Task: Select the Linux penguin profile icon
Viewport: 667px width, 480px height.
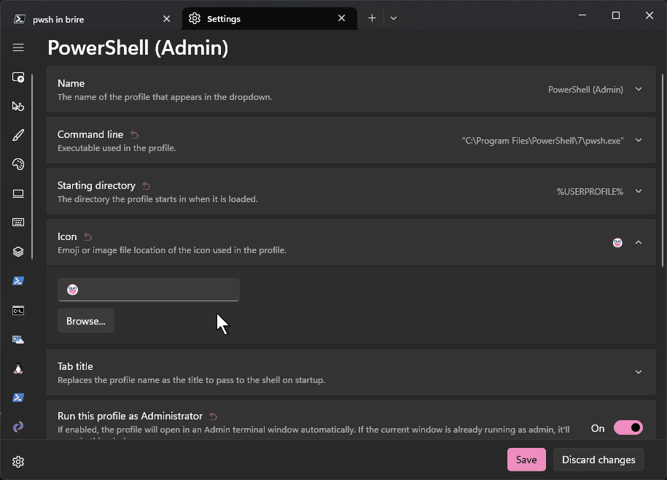Action: pos(18,368)
